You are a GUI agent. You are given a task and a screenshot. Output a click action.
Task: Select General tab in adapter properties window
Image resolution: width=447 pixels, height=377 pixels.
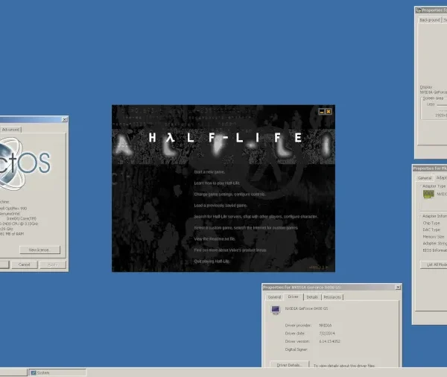tap(425, 178)
